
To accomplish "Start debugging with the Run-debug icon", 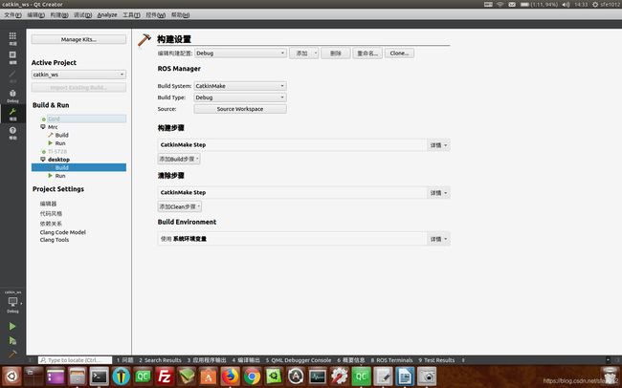I will pos(12,340).
